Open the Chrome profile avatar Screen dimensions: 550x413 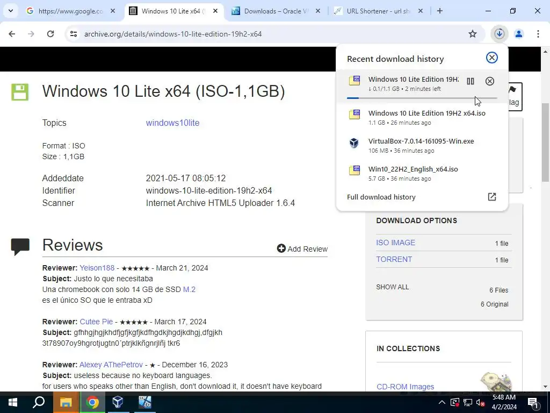point(518,34)
